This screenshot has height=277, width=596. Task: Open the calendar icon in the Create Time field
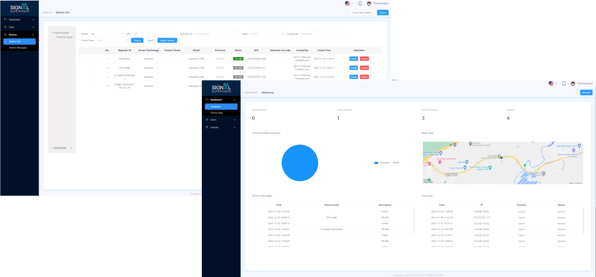pyautogui.click(x=127, y=40)
